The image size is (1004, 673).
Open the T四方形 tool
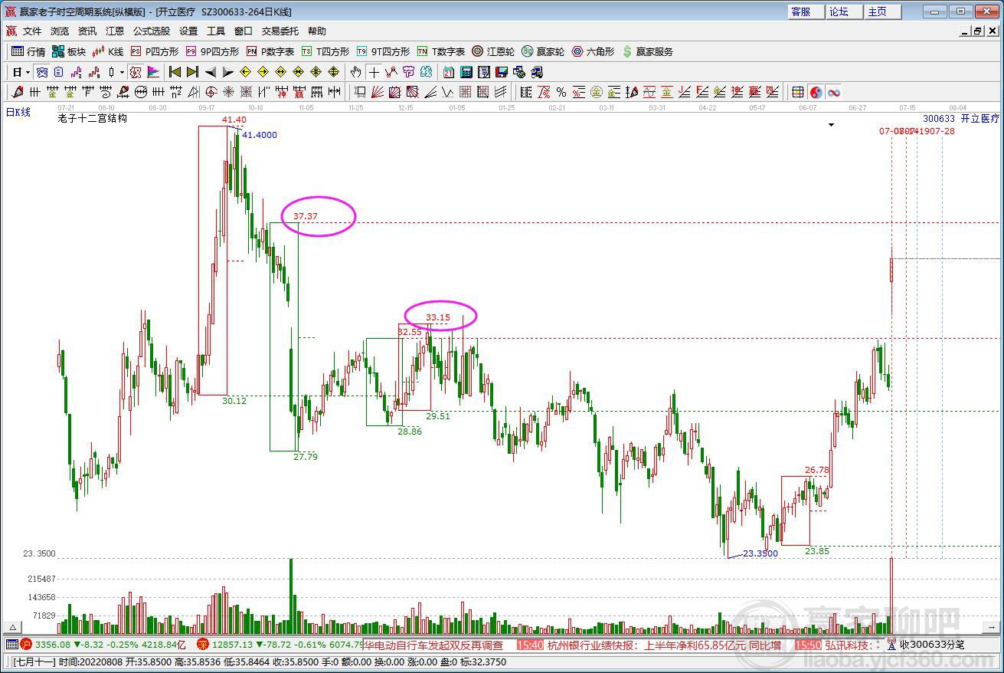(325, 51)
